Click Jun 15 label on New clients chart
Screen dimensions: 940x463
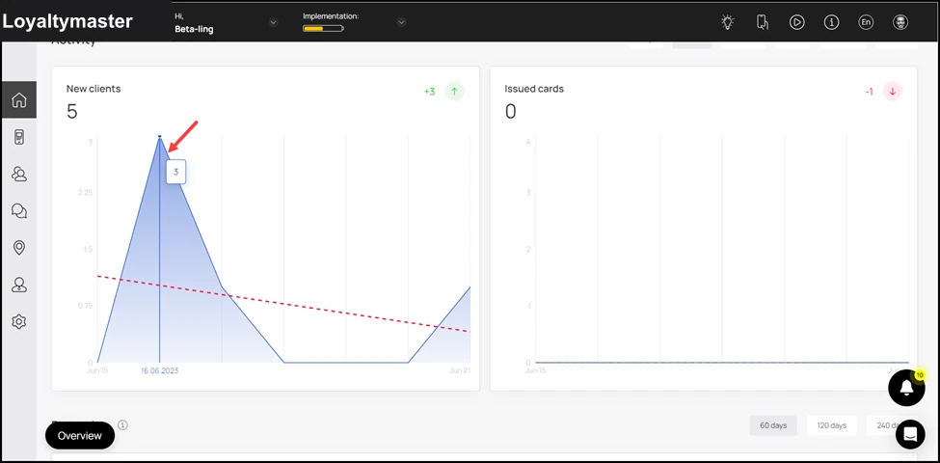pos(97,370)
